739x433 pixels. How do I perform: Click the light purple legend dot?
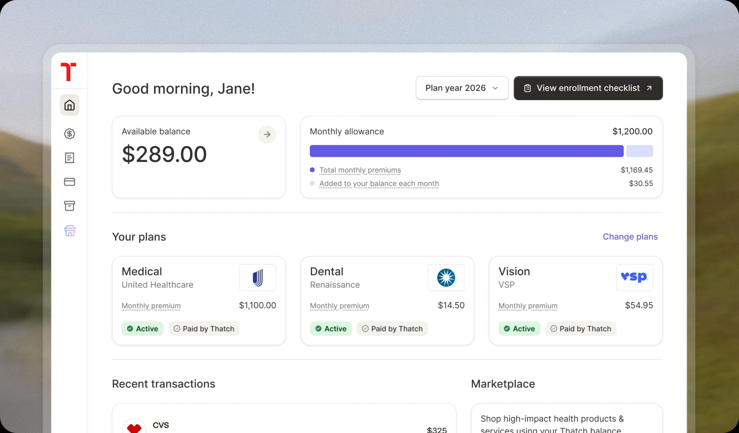click(312, 183)
